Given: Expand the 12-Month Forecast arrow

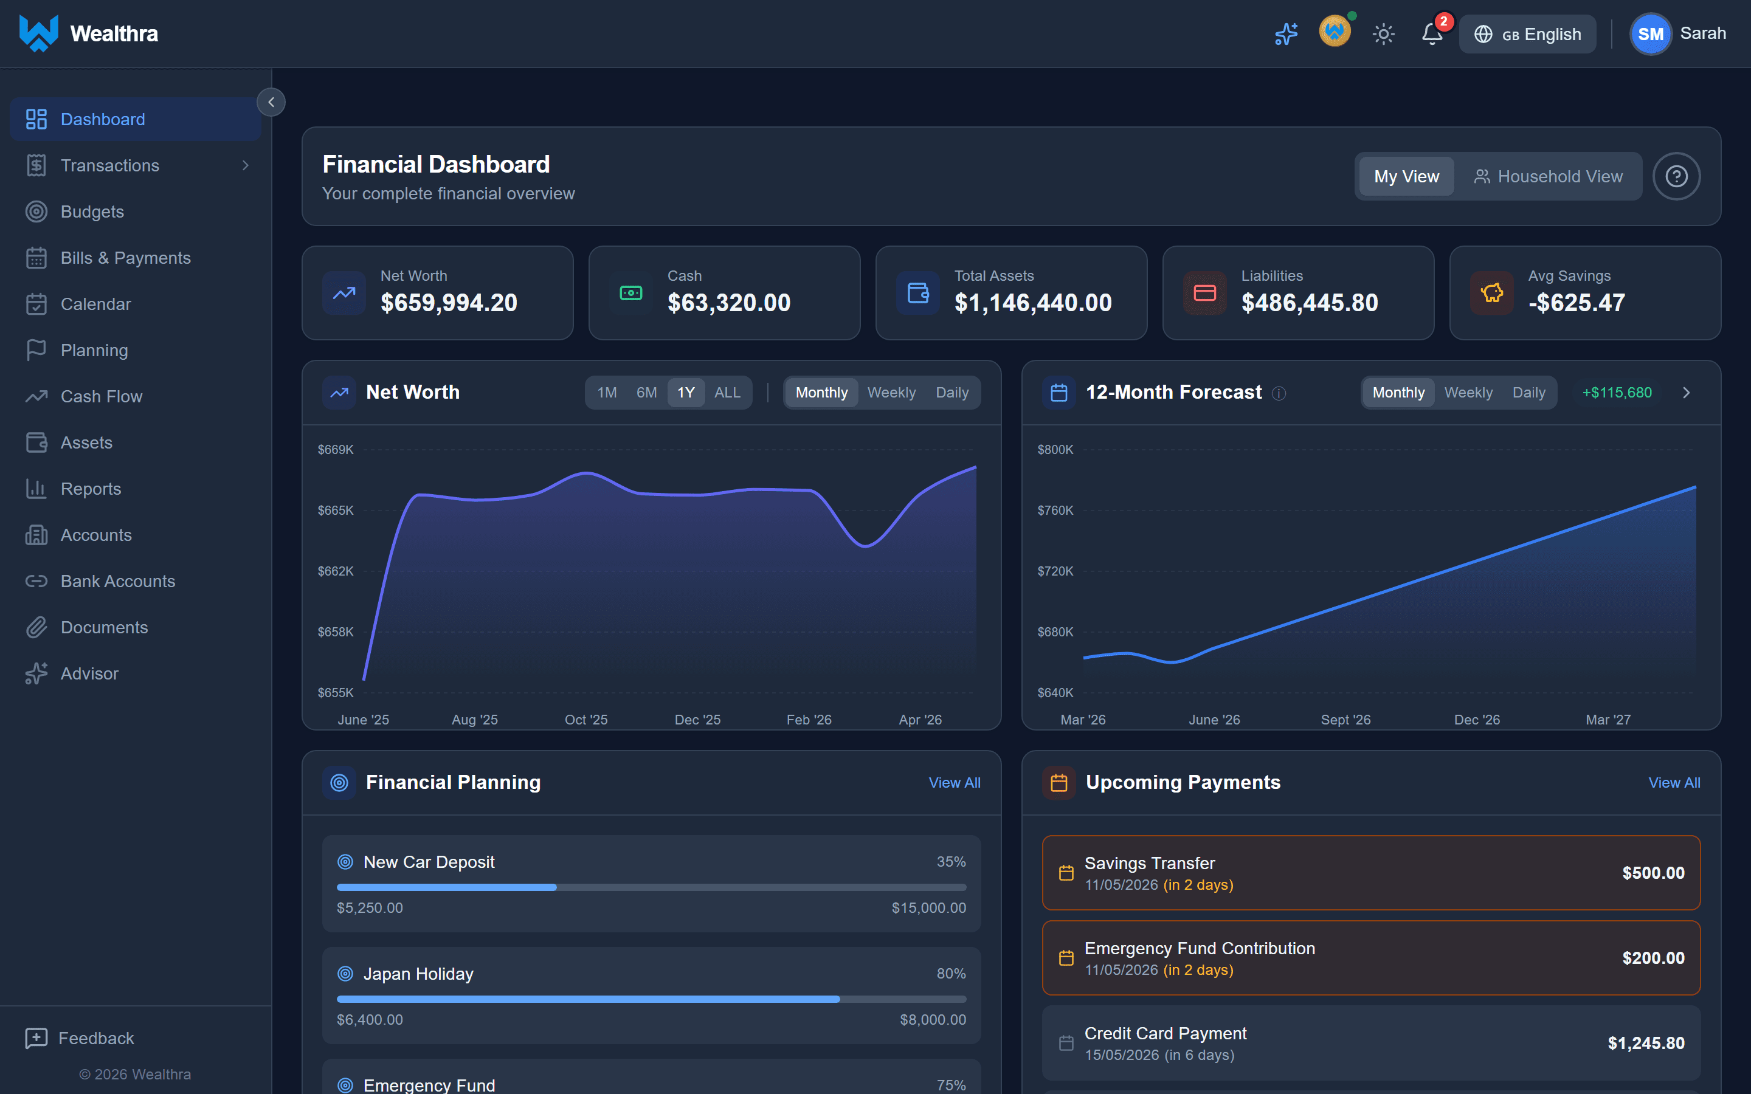Looking at the screenshot, I should 1686,393.
